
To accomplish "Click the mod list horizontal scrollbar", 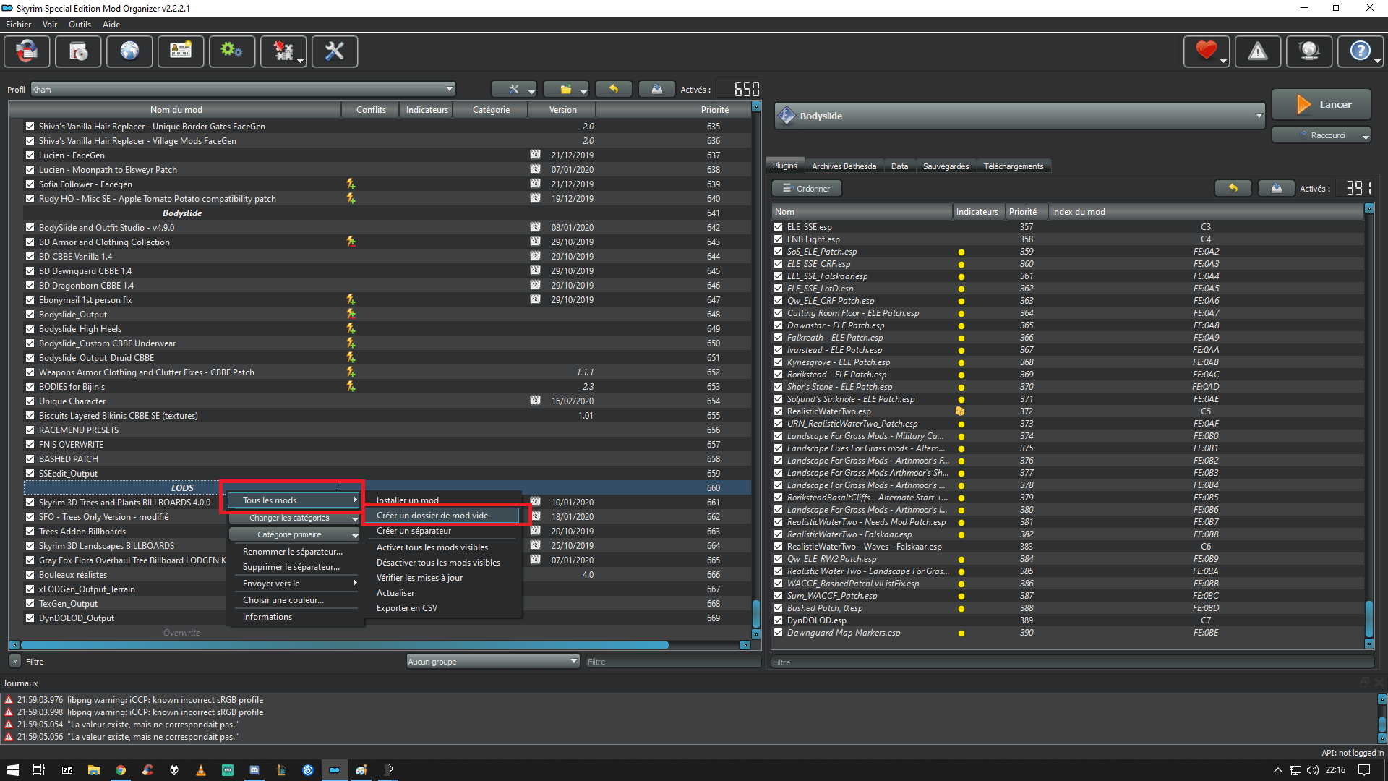I will click(x=344, y=645).
